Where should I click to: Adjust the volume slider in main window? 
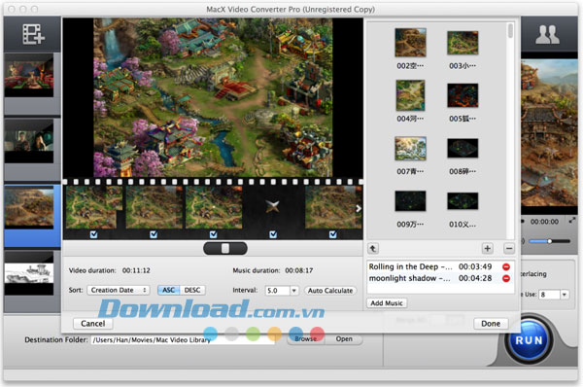[x=550, y=241]
